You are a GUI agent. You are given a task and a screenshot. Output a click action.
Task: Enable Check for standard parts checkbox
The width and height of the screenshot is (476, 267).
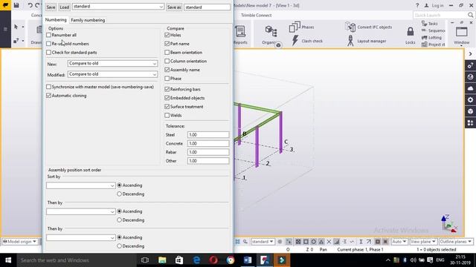(48, 53)
